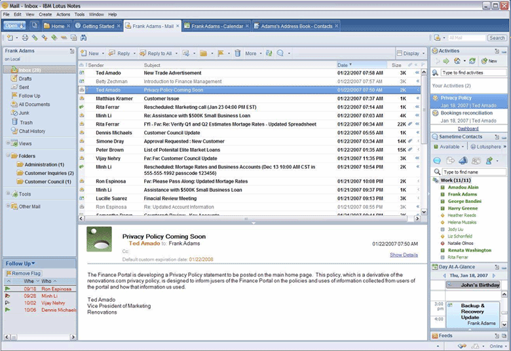Viewport: 511px width, 351px height.
Task: Start a chat from the Sametime icon
Action: (x=437, y=160)
